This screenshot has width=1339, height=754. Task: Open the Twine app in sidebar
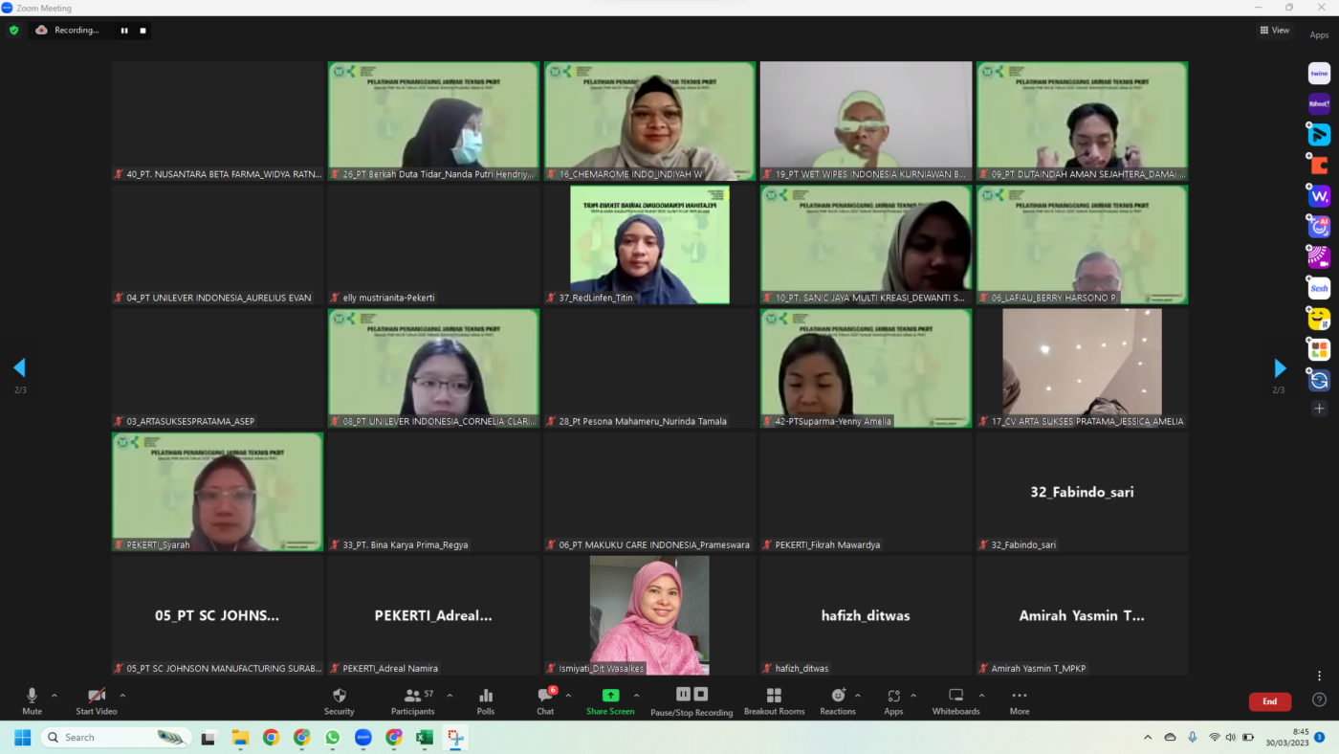click(1319, 74)
